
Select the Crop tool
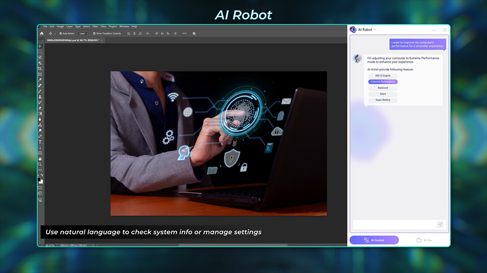[40, 69]
